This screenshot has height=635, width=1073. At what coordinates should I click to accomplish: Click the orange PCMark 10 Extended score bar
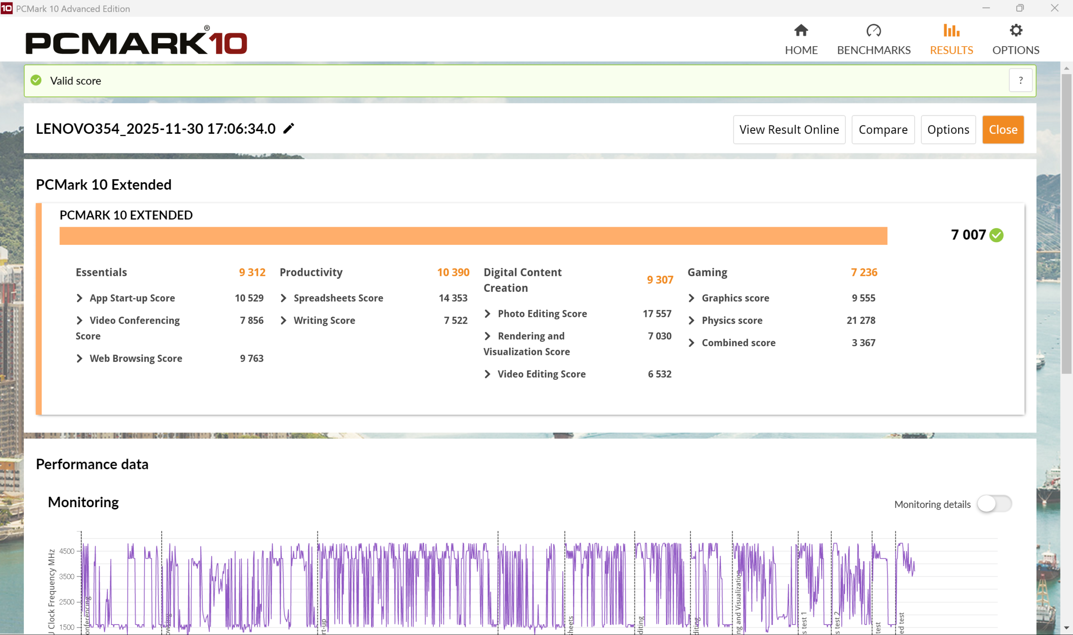pos(473,236)
